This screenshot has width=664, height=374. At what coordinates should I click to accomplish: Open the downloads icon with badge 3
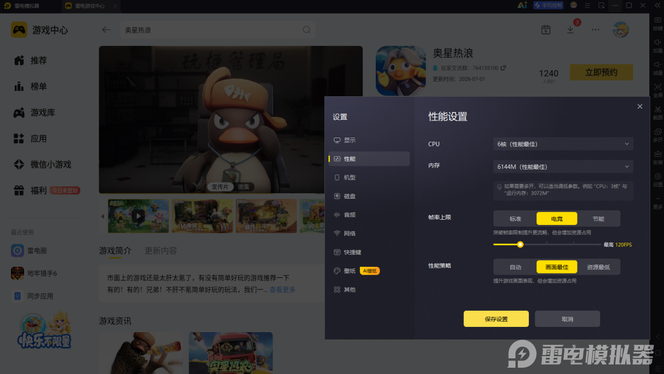pos(571,29)
